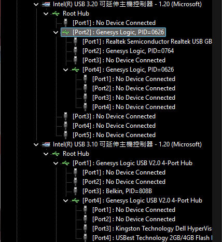Select the Intel(R) USB 3.10 controller row
Viewport: 222px width, 242px height.
(127, 144)
